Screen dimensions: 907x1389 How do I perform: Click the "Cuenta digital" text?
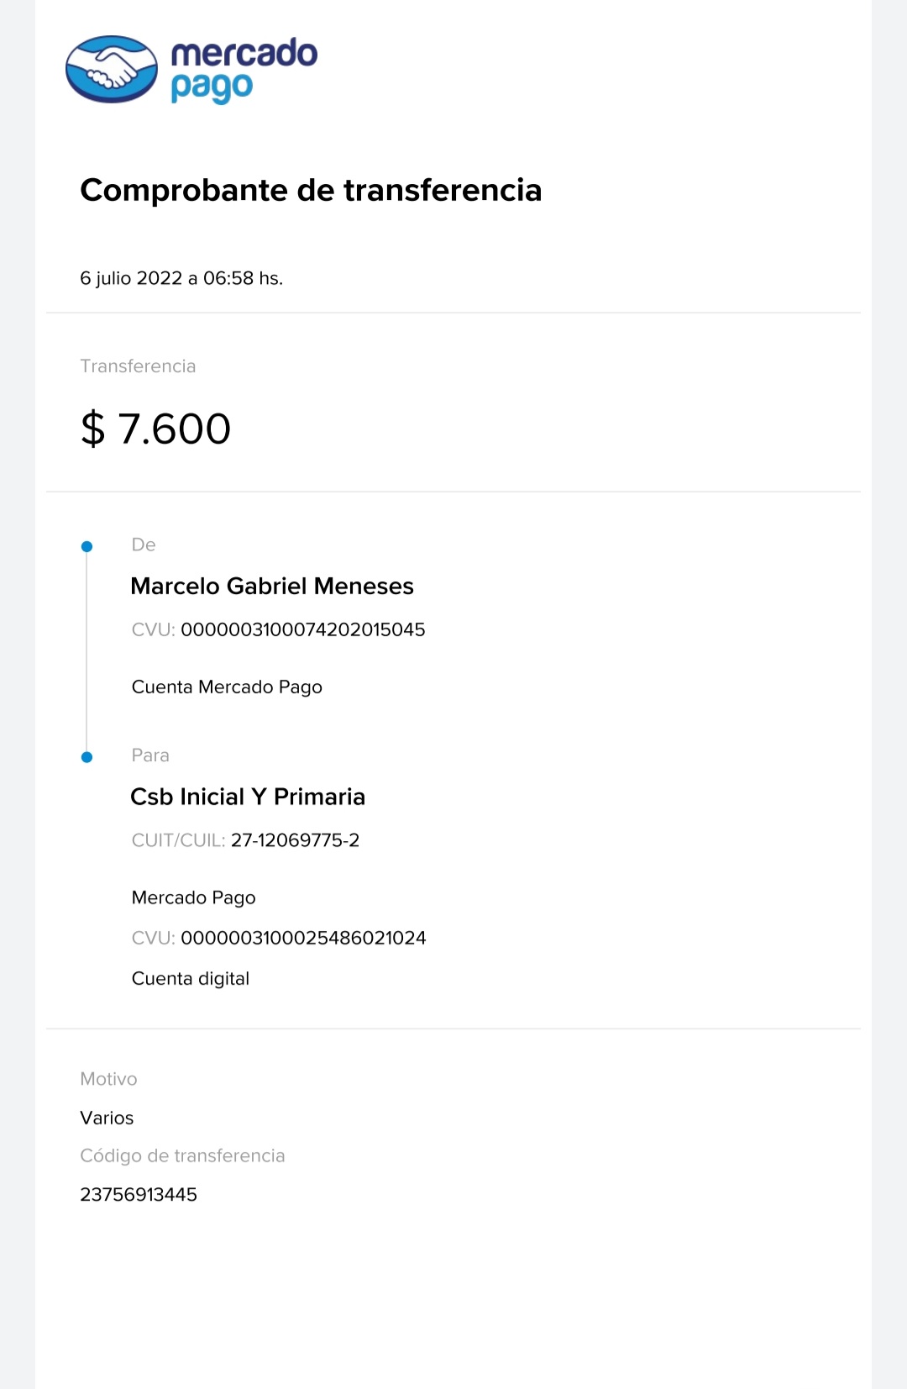191,979
